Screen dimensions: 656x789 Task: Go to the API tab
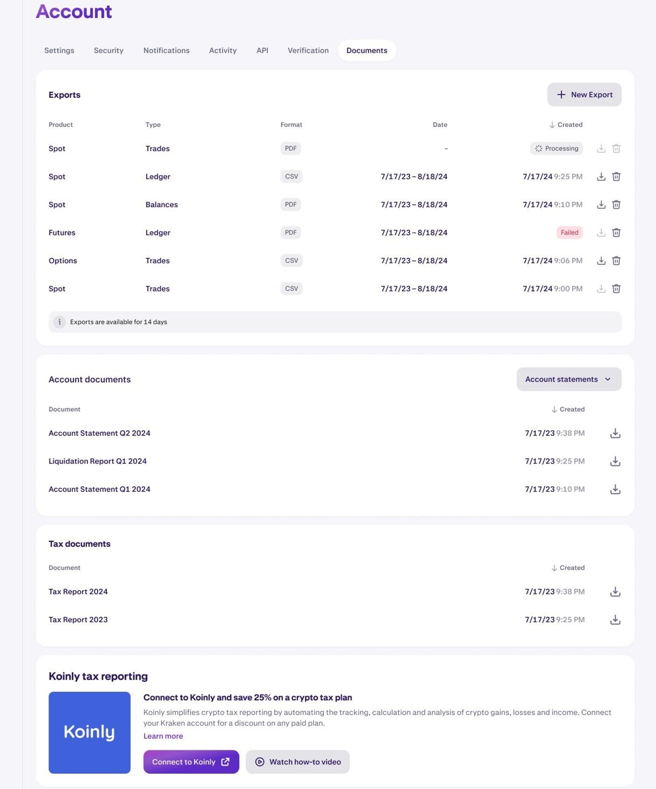(262, 50)
